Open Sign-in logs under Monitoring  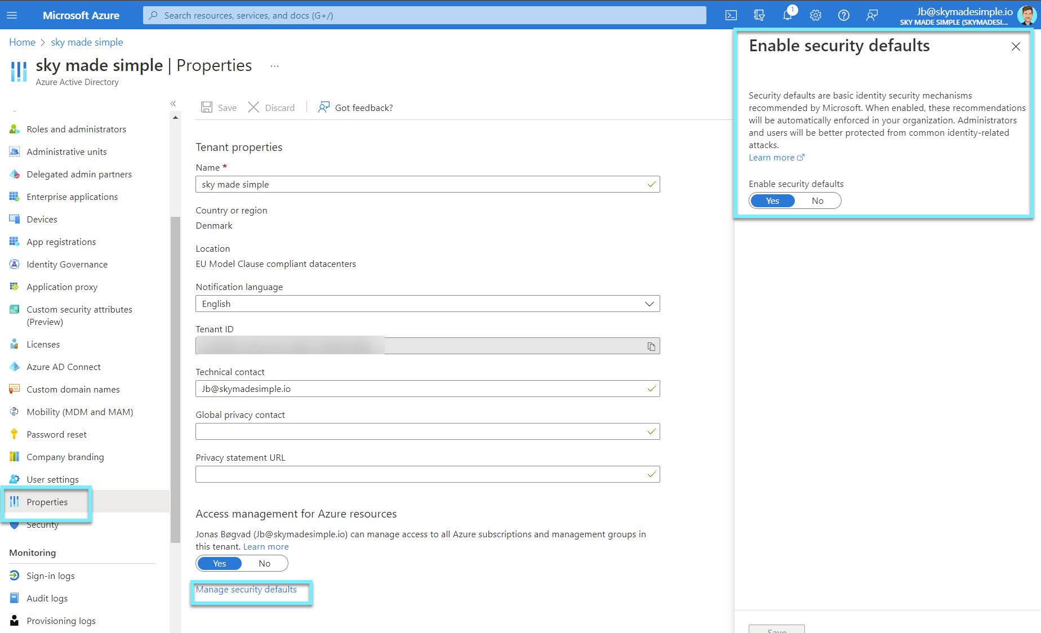click(50, 576)
